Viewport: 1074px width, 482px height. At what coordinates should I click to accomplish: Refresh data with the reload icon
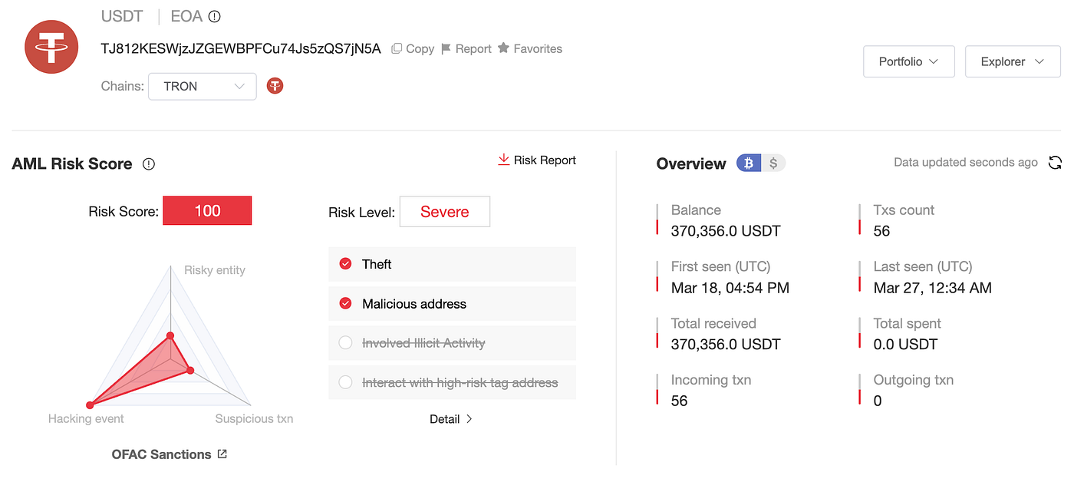pos(1055,163)
